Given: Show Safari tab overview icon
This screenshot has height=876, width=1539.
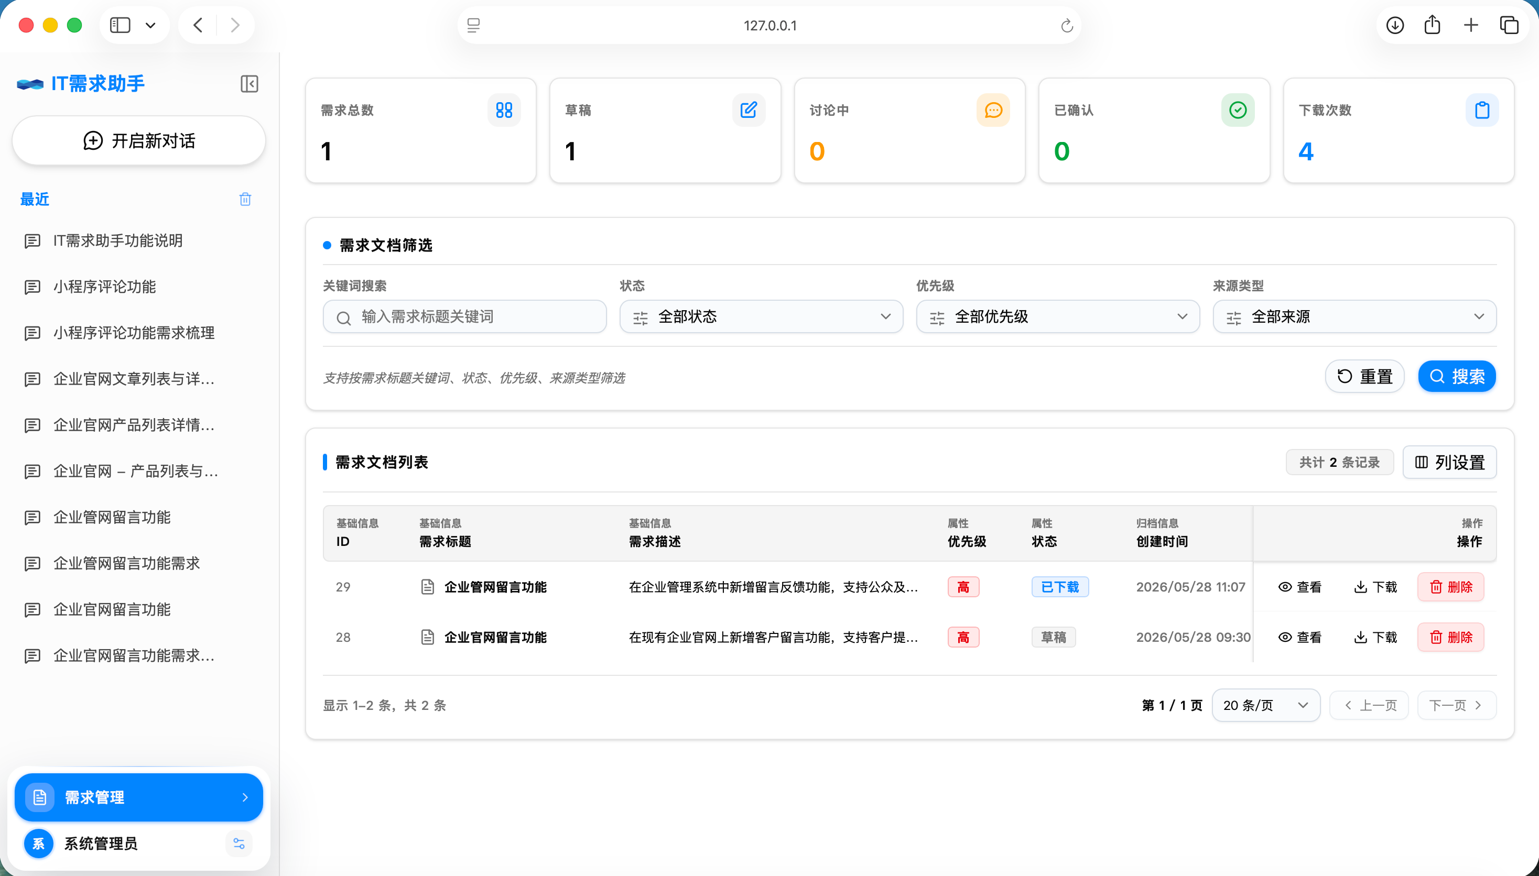Looking at the screenshot, I should click(x=1509, y=25).
